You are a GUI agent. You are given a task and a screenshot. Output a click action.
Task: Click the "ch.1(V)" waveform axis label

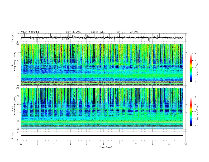13,38
